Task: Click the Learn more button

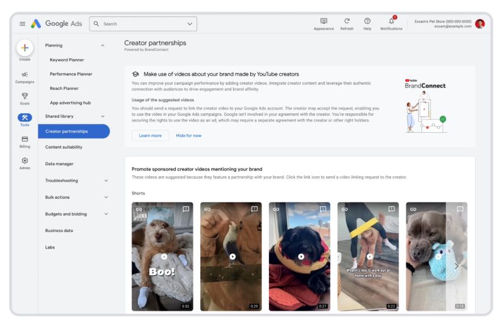Action: coord(150,135)
